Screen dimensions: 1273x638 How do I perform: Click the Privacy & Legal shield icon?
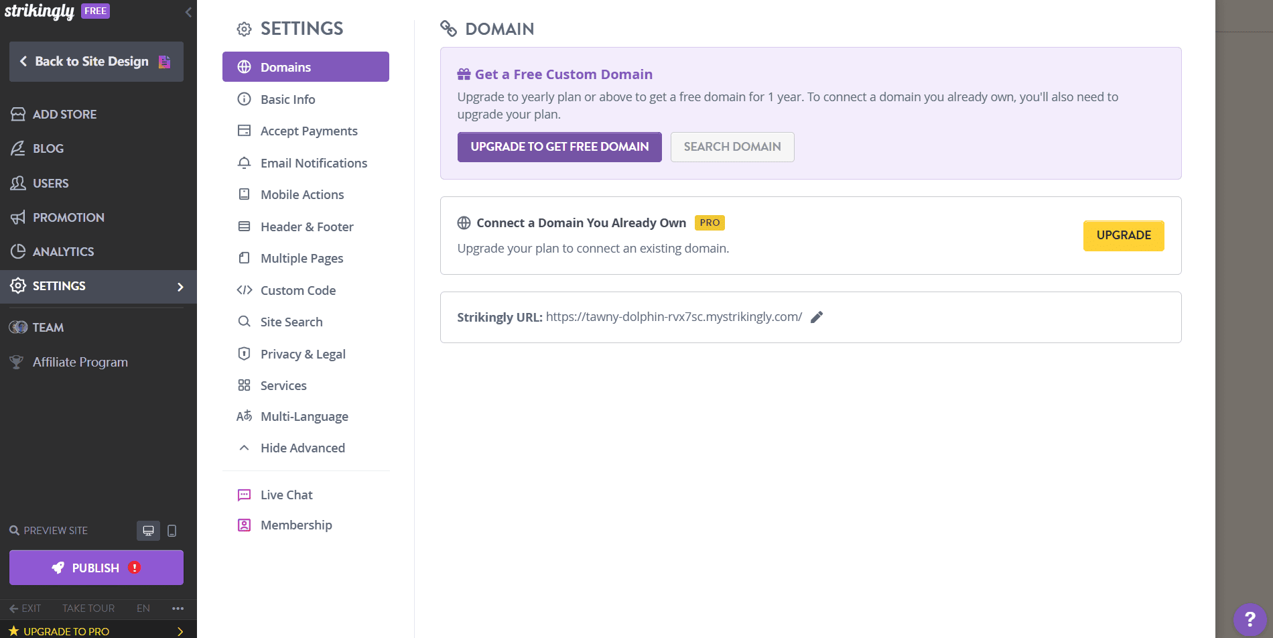245,353
